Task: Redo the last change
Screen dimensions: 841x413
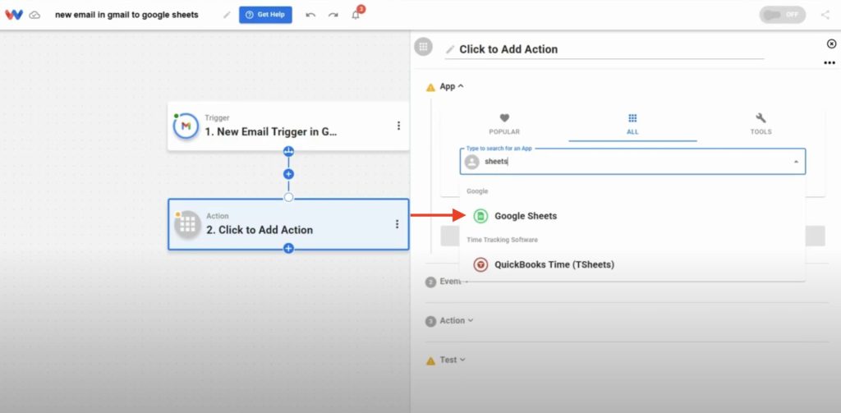Action: pyautogui.click(x=333, y=15)
